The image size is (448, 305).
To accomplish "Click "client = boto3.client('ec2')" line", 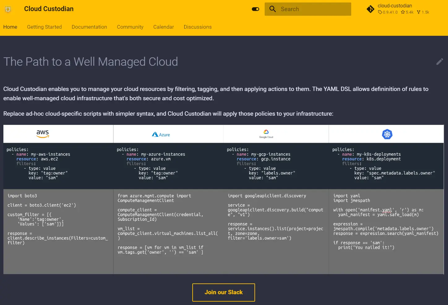I will [42, 205].
